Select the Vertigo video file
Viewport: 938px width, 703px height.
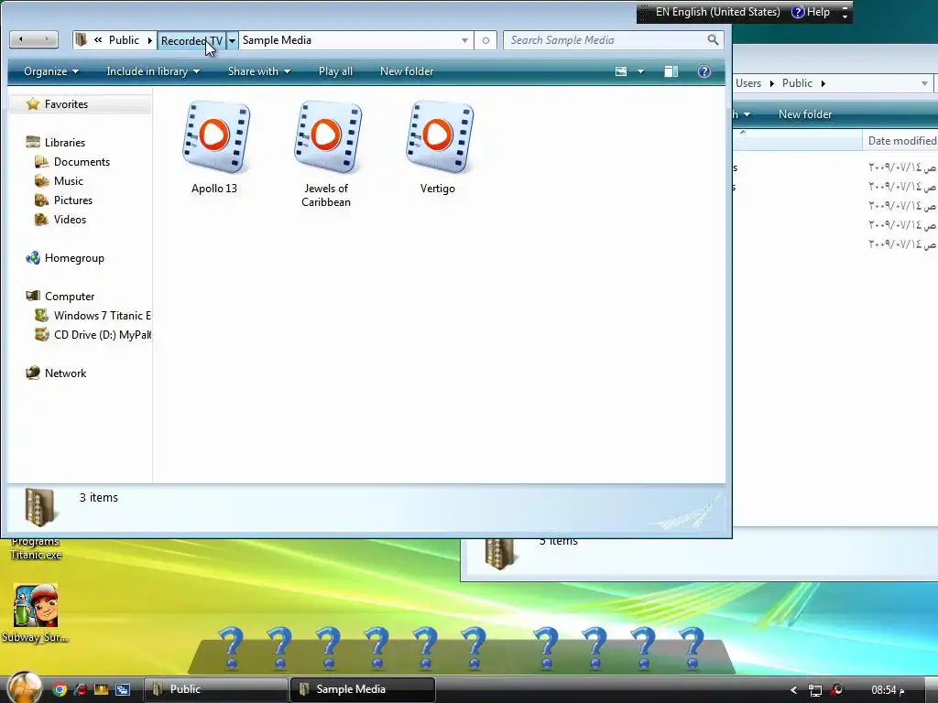(x=439, y=147)
